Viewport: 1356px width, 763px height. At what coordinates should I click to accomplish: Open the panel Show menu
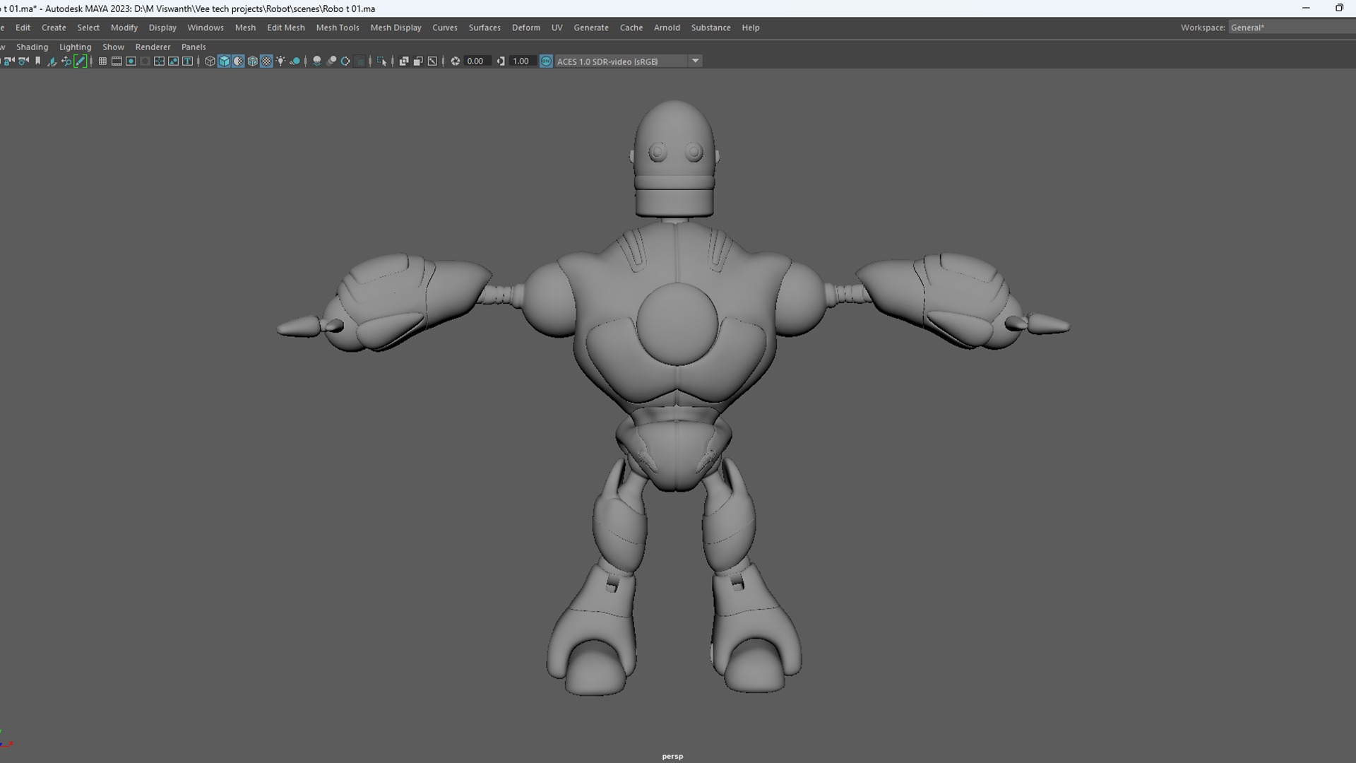coord(113,47)
